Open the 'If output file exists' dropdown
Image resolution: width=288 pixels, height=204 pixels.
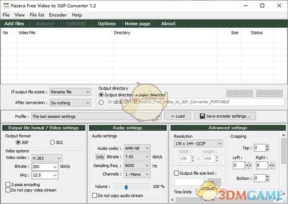pyautogui.click(x=70, y=92)
